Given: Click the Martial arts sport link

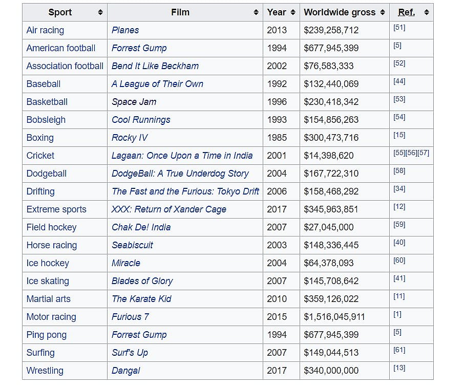Looking at the screenshot, I should [49, 299].
